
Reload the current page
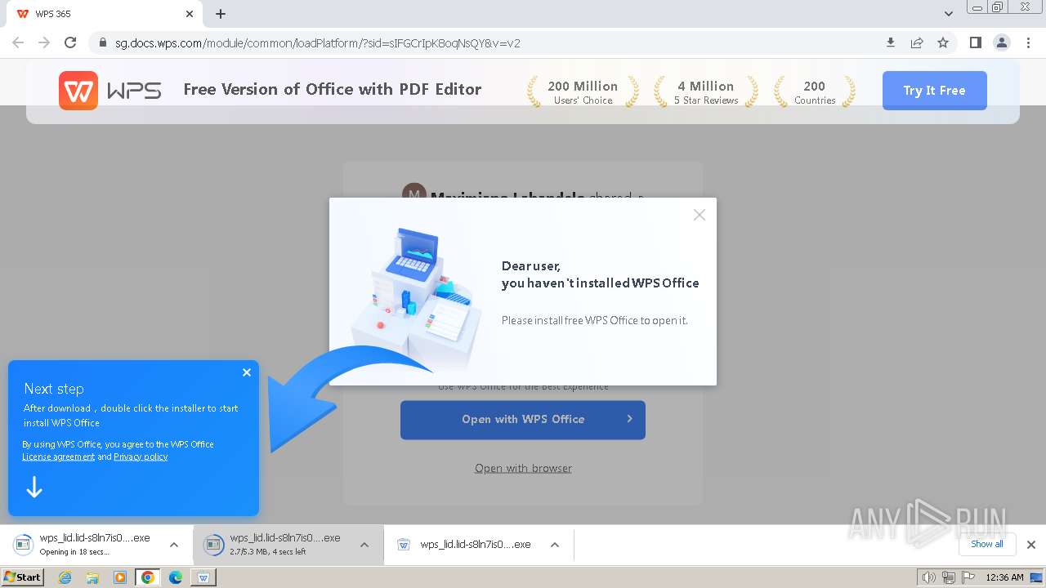(x=70, y=42)
